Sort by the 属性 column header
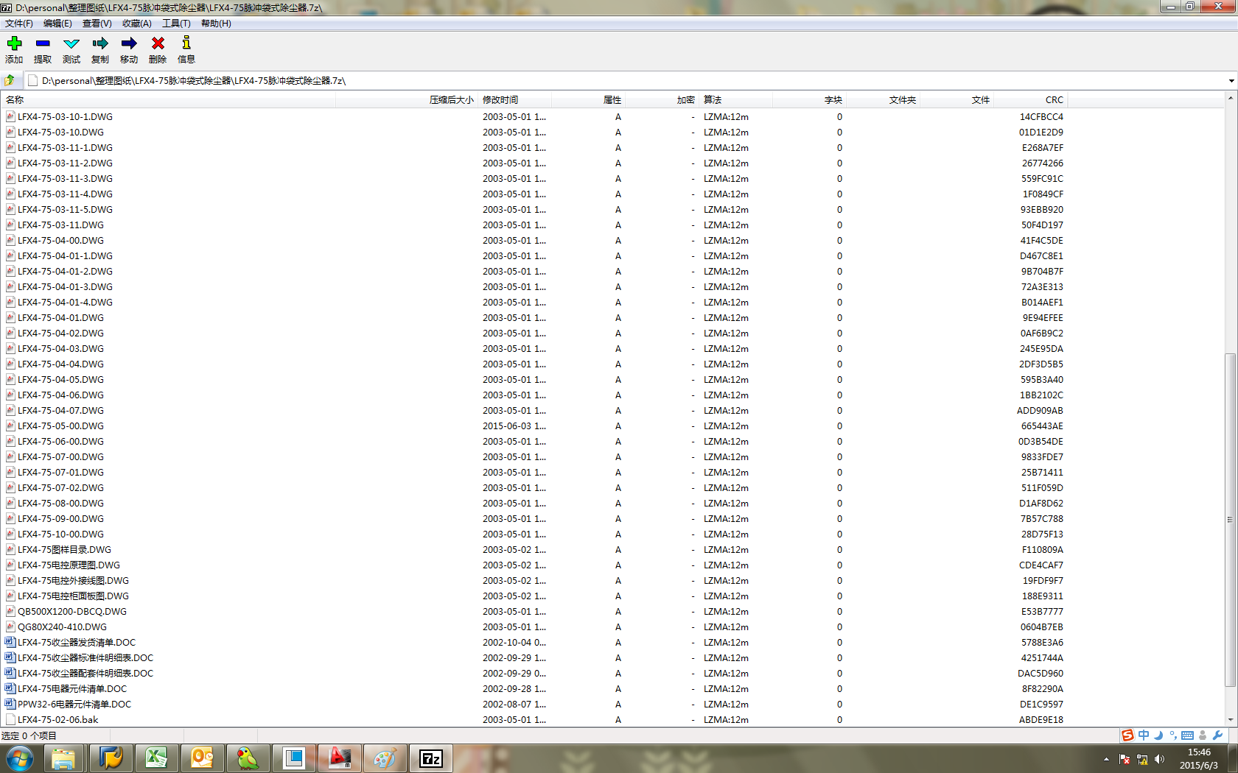This screenshot has width=1238, height=773. coord(588,100)
